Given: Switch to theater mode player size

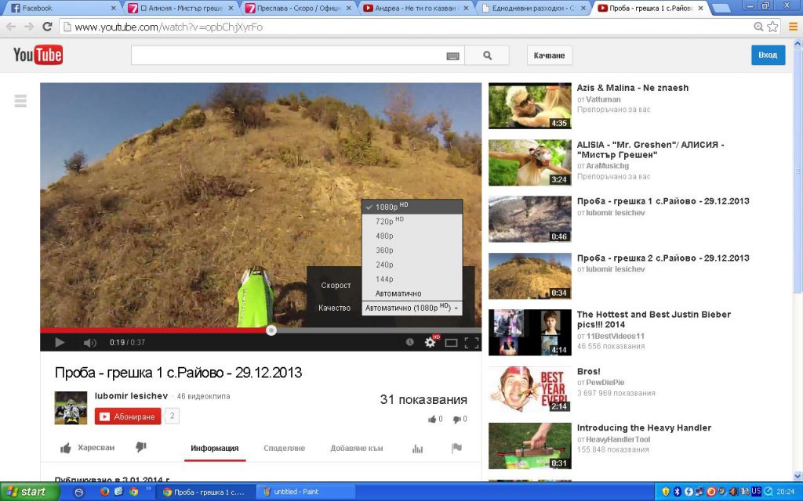Looking at the screenshot, I should click(x=451, y=343).
